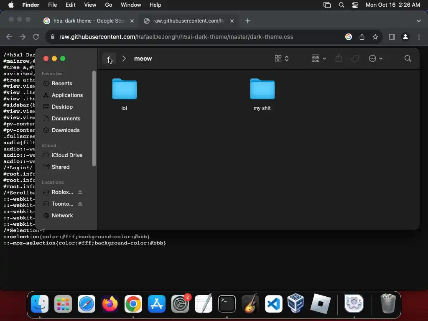Image resolution: width=428 pixels, height=321 pixels.
Task: Switch to raw.githubusercontent.com tab
Action: click(189, 21)
